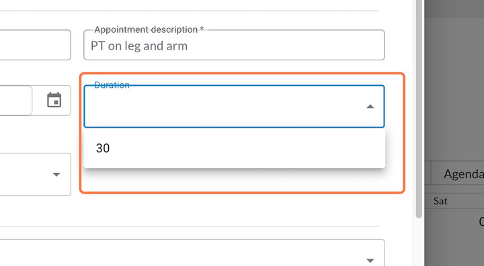Viewport: 484px width, 266px height.
Task: Open the select box left of the 30 option
Action: coord(35,174)
